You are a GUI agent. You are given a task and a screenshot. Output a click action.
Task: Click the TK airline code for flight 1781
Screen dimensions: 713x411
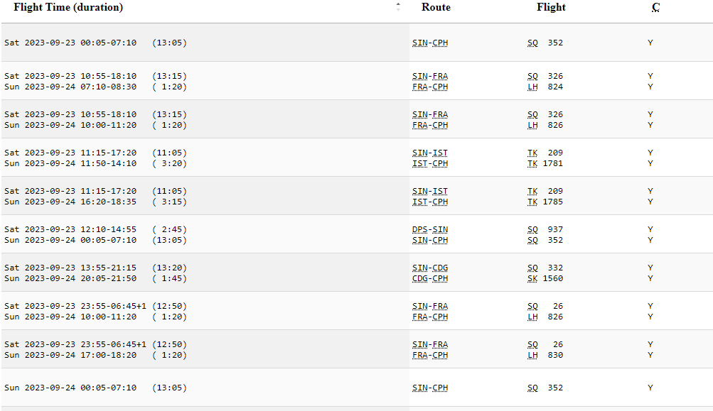[532, 163]
